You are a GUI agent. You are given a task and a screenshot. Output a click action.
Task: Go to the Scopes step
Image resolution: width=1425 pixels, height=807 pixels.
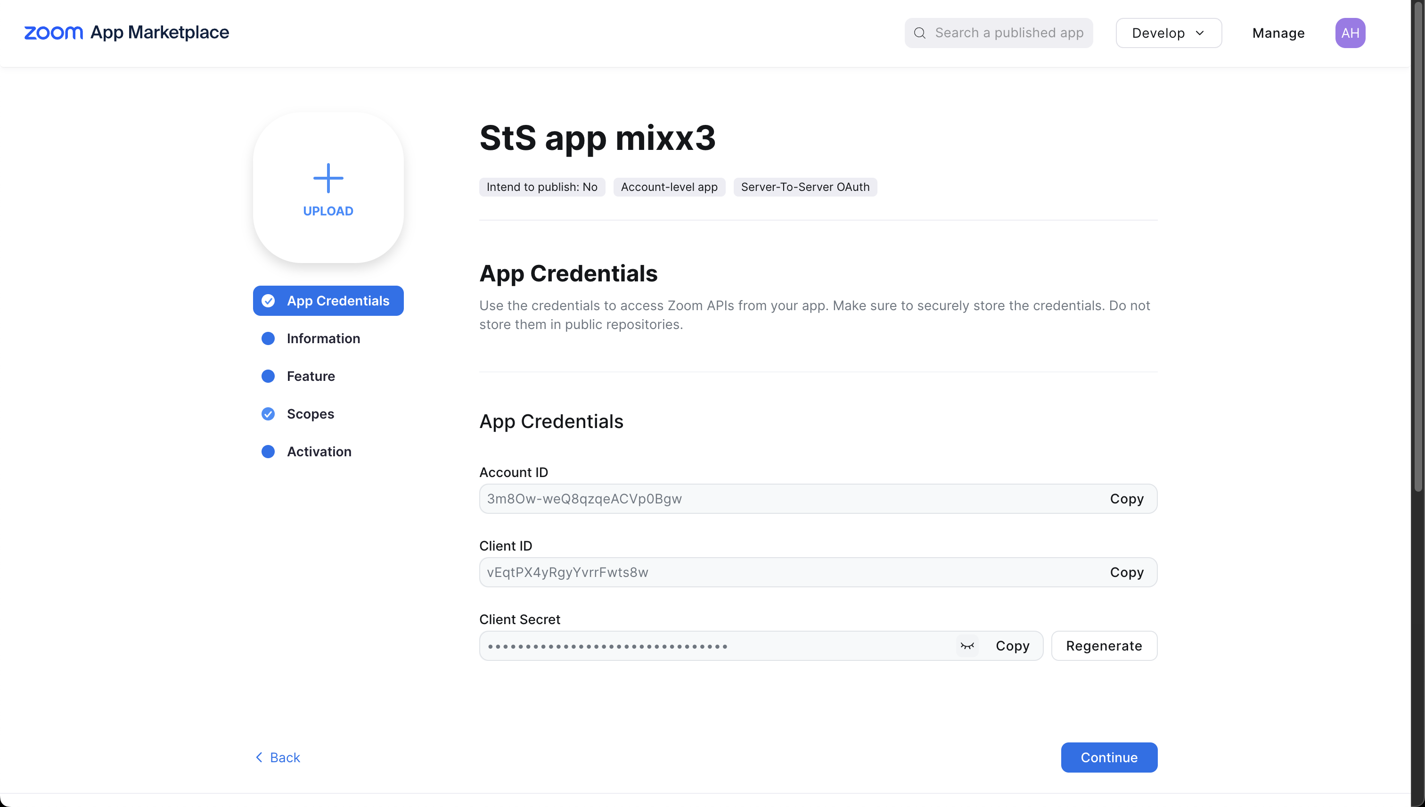(x=310, y=414)
